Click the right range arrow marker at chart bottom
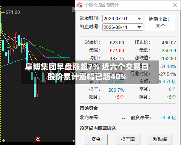Screen dimensions: 181x145 pos(74,140)
